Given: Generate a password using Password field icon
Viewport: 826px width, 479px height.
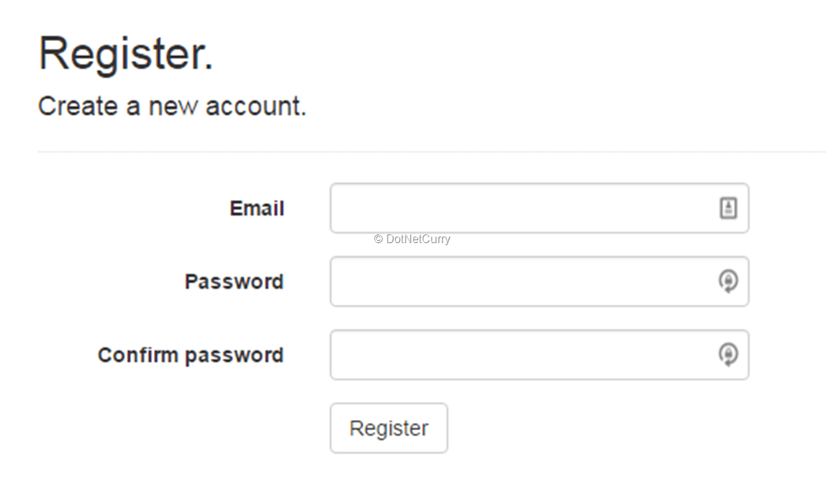Looking at the screenshot, I should pos(728,281).
